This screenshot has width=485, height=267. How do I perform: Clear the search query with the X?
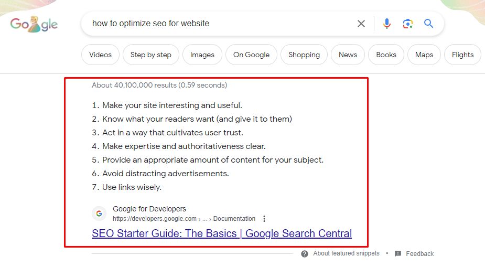[361, 24]
